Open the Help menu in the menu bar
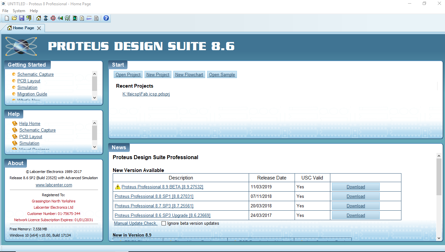The image size is (445, 252). click(x=34, y=11)
